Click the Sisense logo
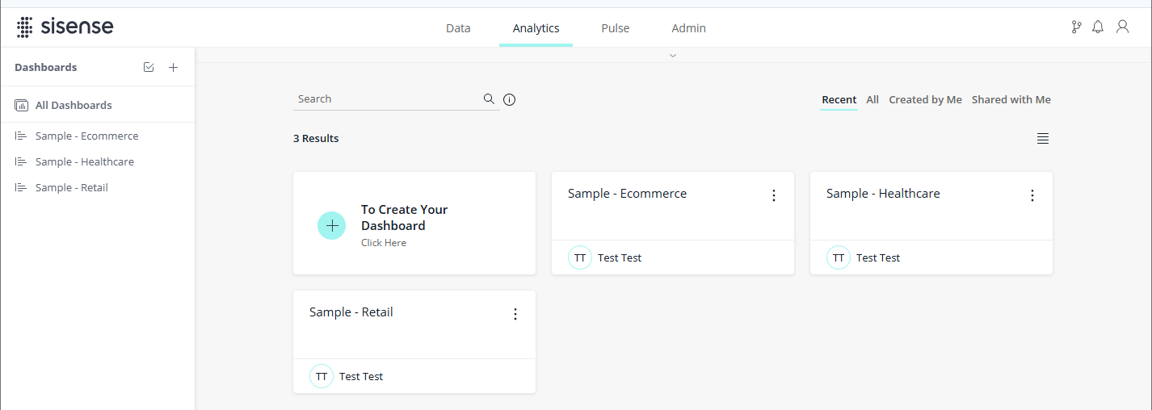The width and height of the screenshot is (1152, 410). point(65,27)
